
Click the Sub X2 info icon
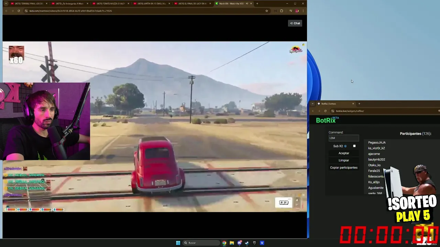point(345,146)
